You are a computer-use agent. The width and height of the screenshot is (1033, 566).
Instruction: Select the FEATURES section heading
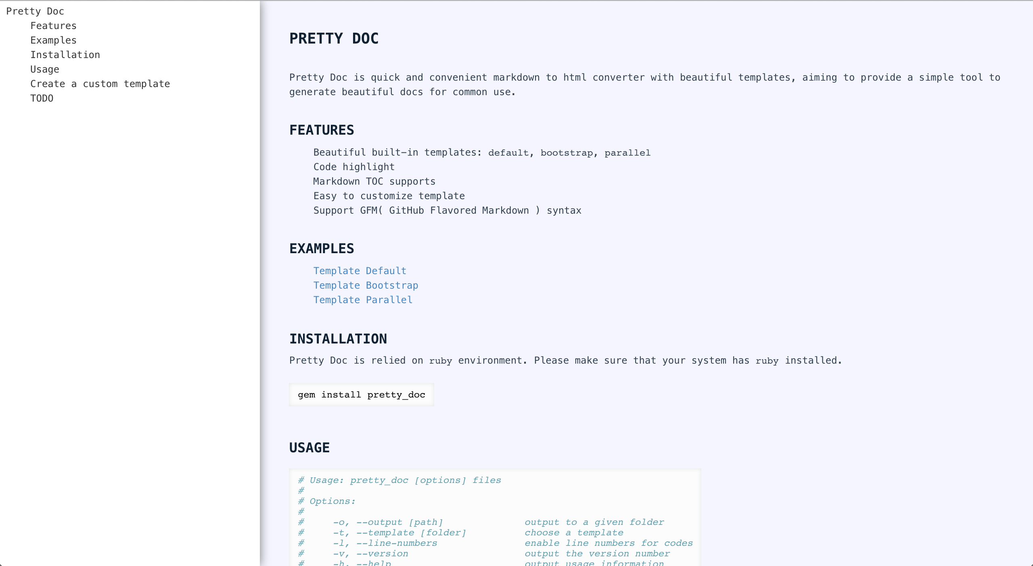(322, 130)
